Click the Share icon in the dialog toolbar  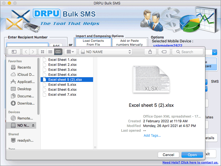pos(150,52)
